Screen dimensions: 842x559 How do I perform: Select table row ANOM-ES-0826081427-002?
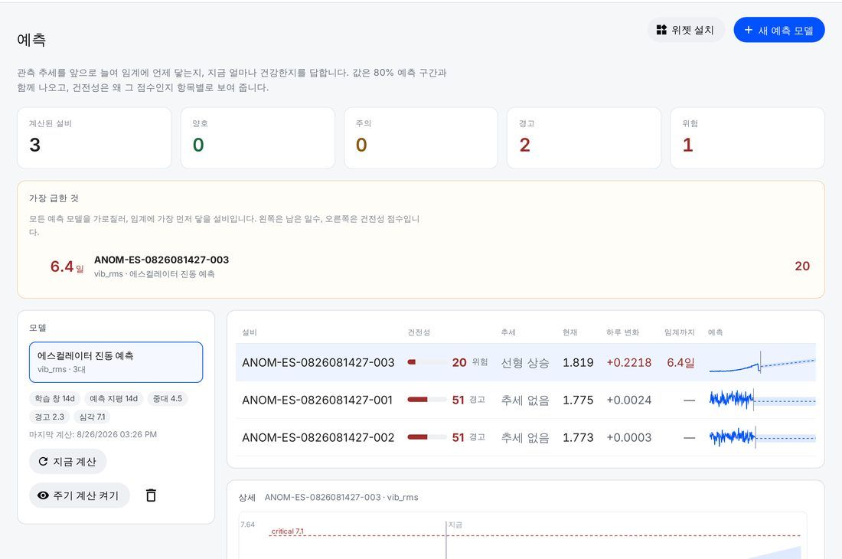(526, 438)
